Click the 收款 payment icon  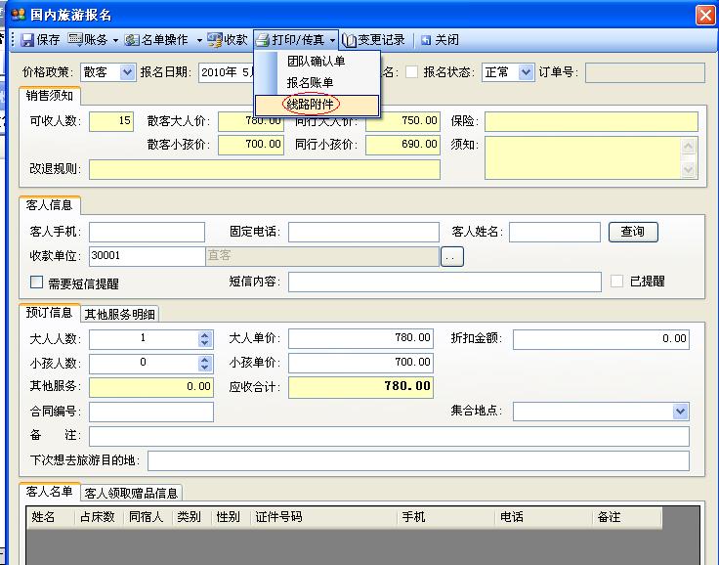pos(215,40)
